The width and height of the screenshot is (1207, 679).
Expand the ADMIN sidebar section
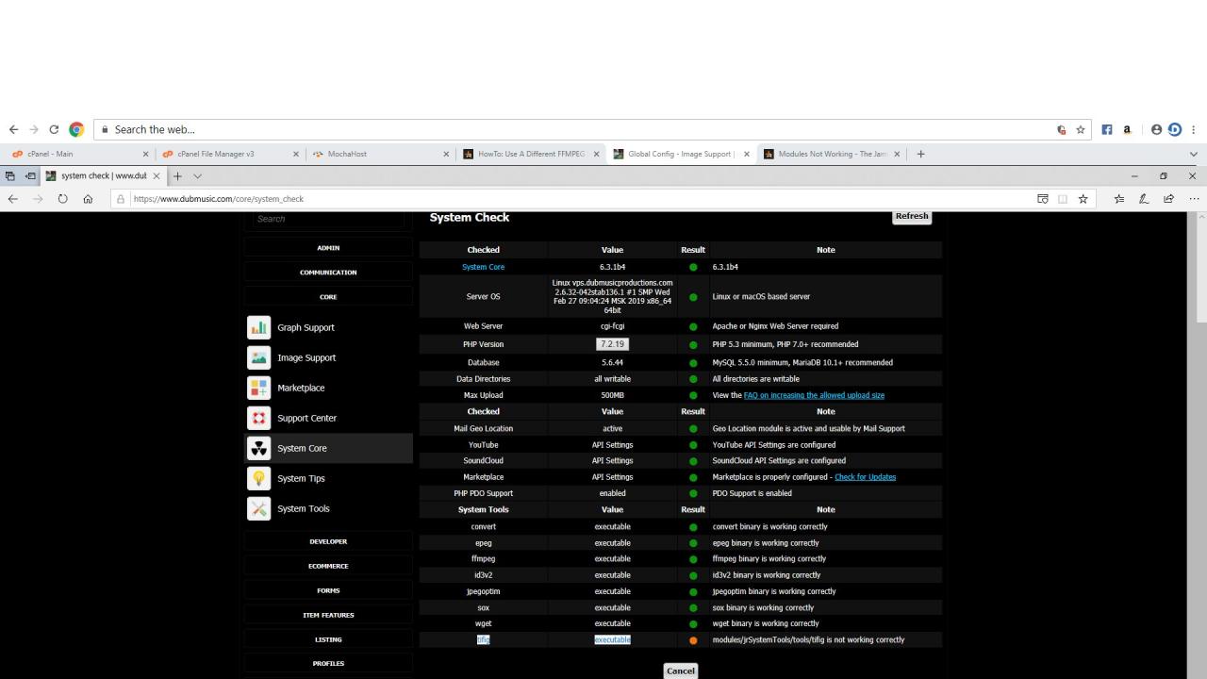tap(328, 248)
